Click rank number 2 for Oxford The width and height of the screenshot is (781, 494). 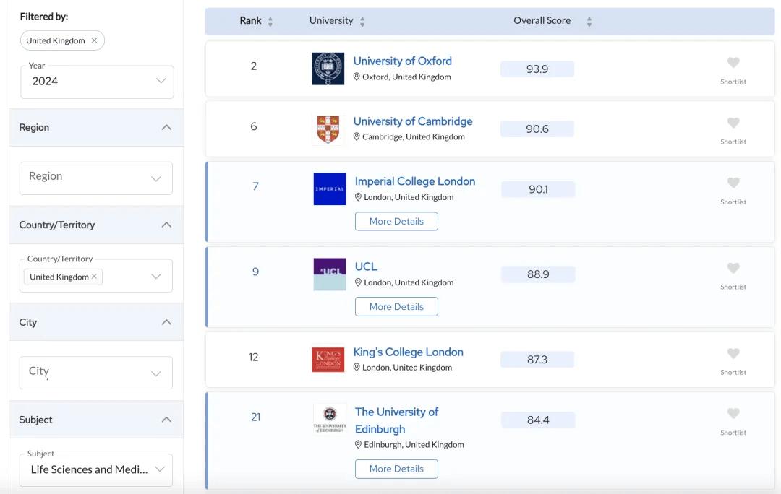pyautogui.click(x=254, y=66)
